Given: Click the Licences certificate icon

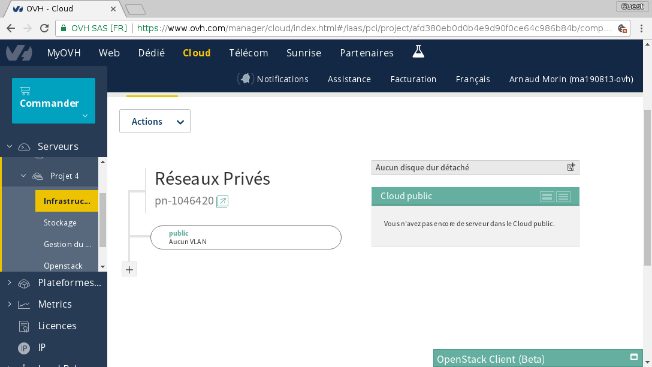Looking at the screenshot, I should [x=24, y=326].
